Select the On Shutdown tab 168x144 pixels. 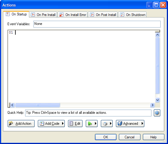click(x=133, y=15)
